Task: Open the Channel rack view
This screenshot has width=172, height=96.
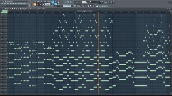Action: coord(78,6)
